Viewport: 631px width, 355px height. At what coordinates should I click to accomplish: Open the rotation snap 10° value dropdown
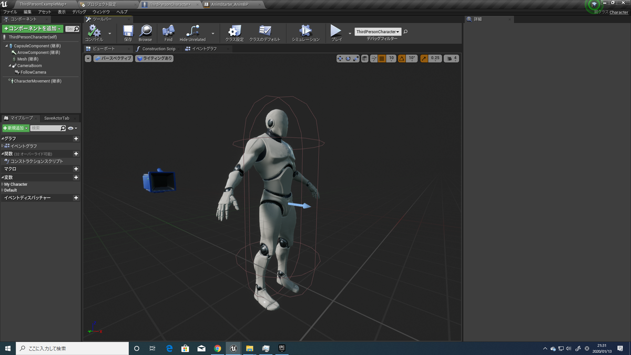(x=412, y=58)
